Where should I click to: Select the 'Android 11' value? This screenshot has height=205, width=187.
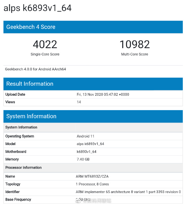[85, 136]
